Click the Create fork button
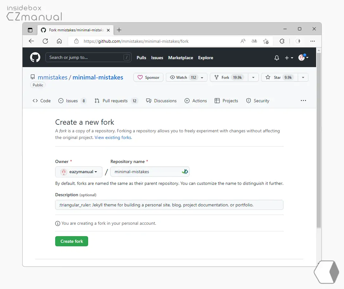The width and height of the screenshot is (344, 289). click(x=72, y=241)
